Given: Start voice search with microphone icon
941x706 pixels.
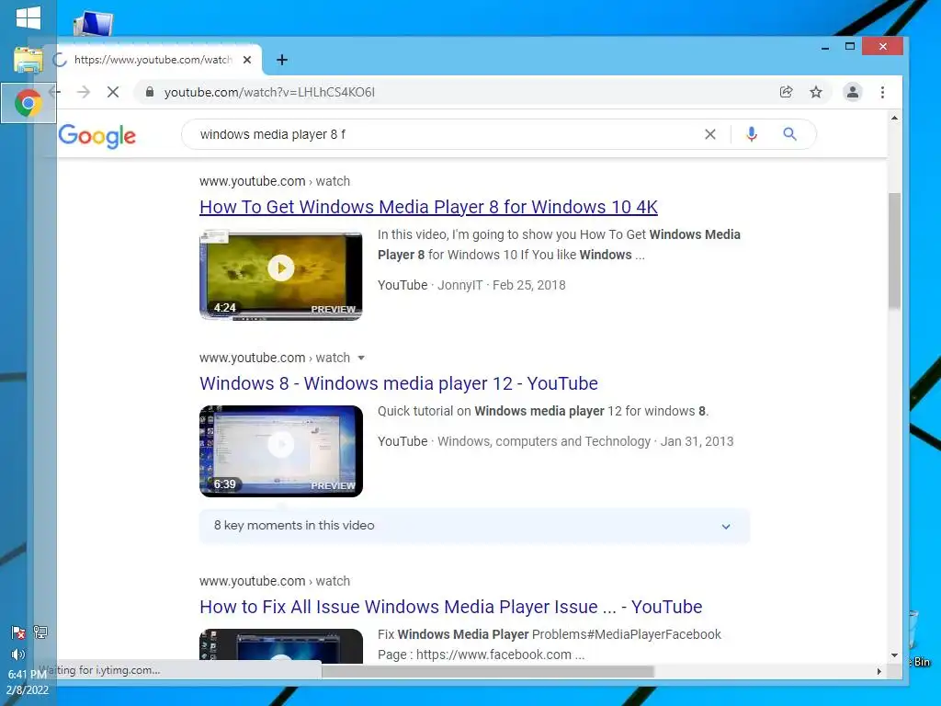Looking at the screenshot, I should pos(752,134).
